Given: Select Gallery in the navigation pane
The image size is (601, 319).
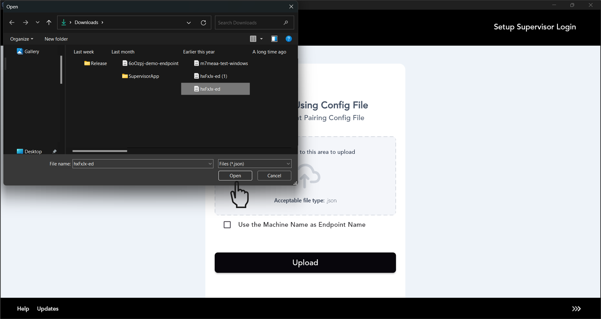Looking at the screenshot, I should [x=28, y=51].
